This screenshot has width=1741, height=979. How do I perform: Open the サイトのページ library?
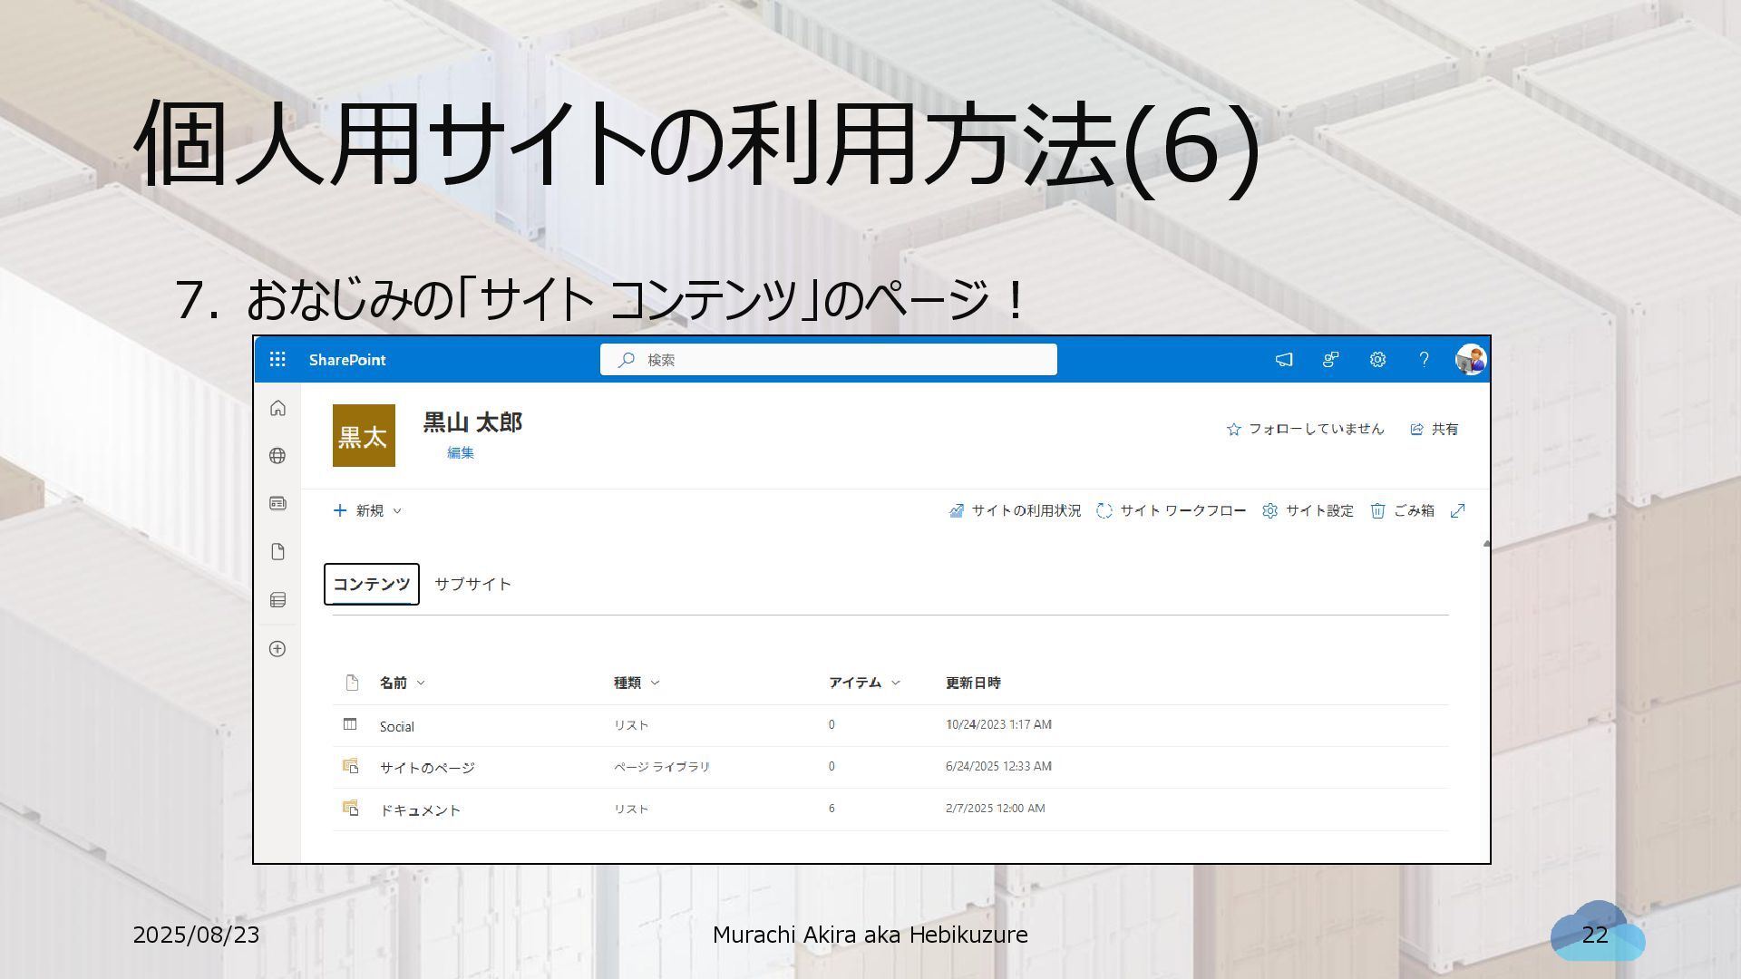[x=427, y=768]
